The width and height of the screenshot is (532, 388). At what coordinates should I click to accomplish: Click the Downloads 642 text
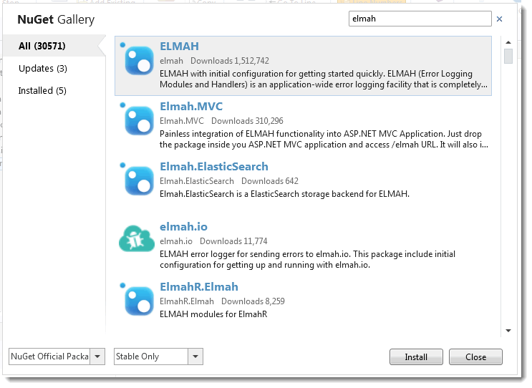(x=270, y=181)
